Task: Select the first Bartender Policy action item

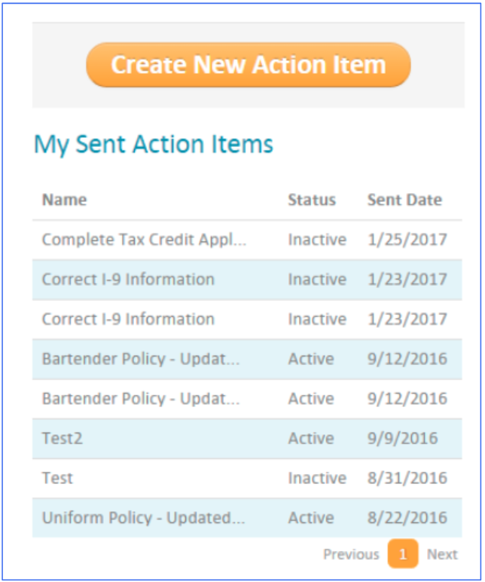Action: [x=141, y=359]
